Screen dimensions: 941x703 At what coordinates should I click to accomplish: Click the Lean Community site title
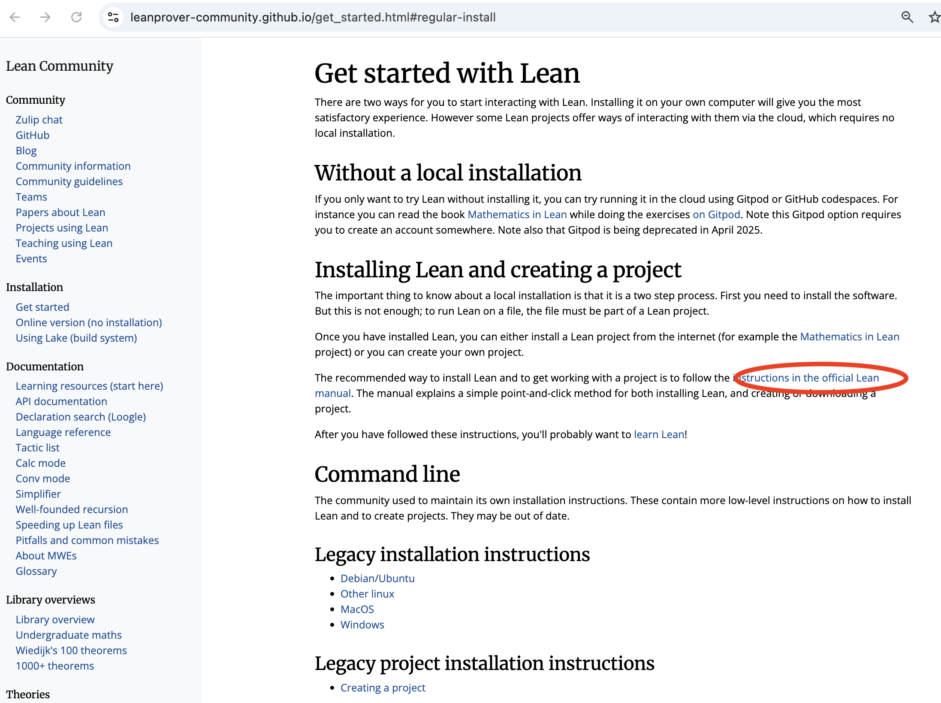(60, 66)
